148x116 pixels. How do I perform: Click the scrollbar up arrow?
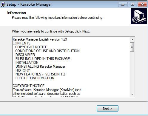point(132,40)
